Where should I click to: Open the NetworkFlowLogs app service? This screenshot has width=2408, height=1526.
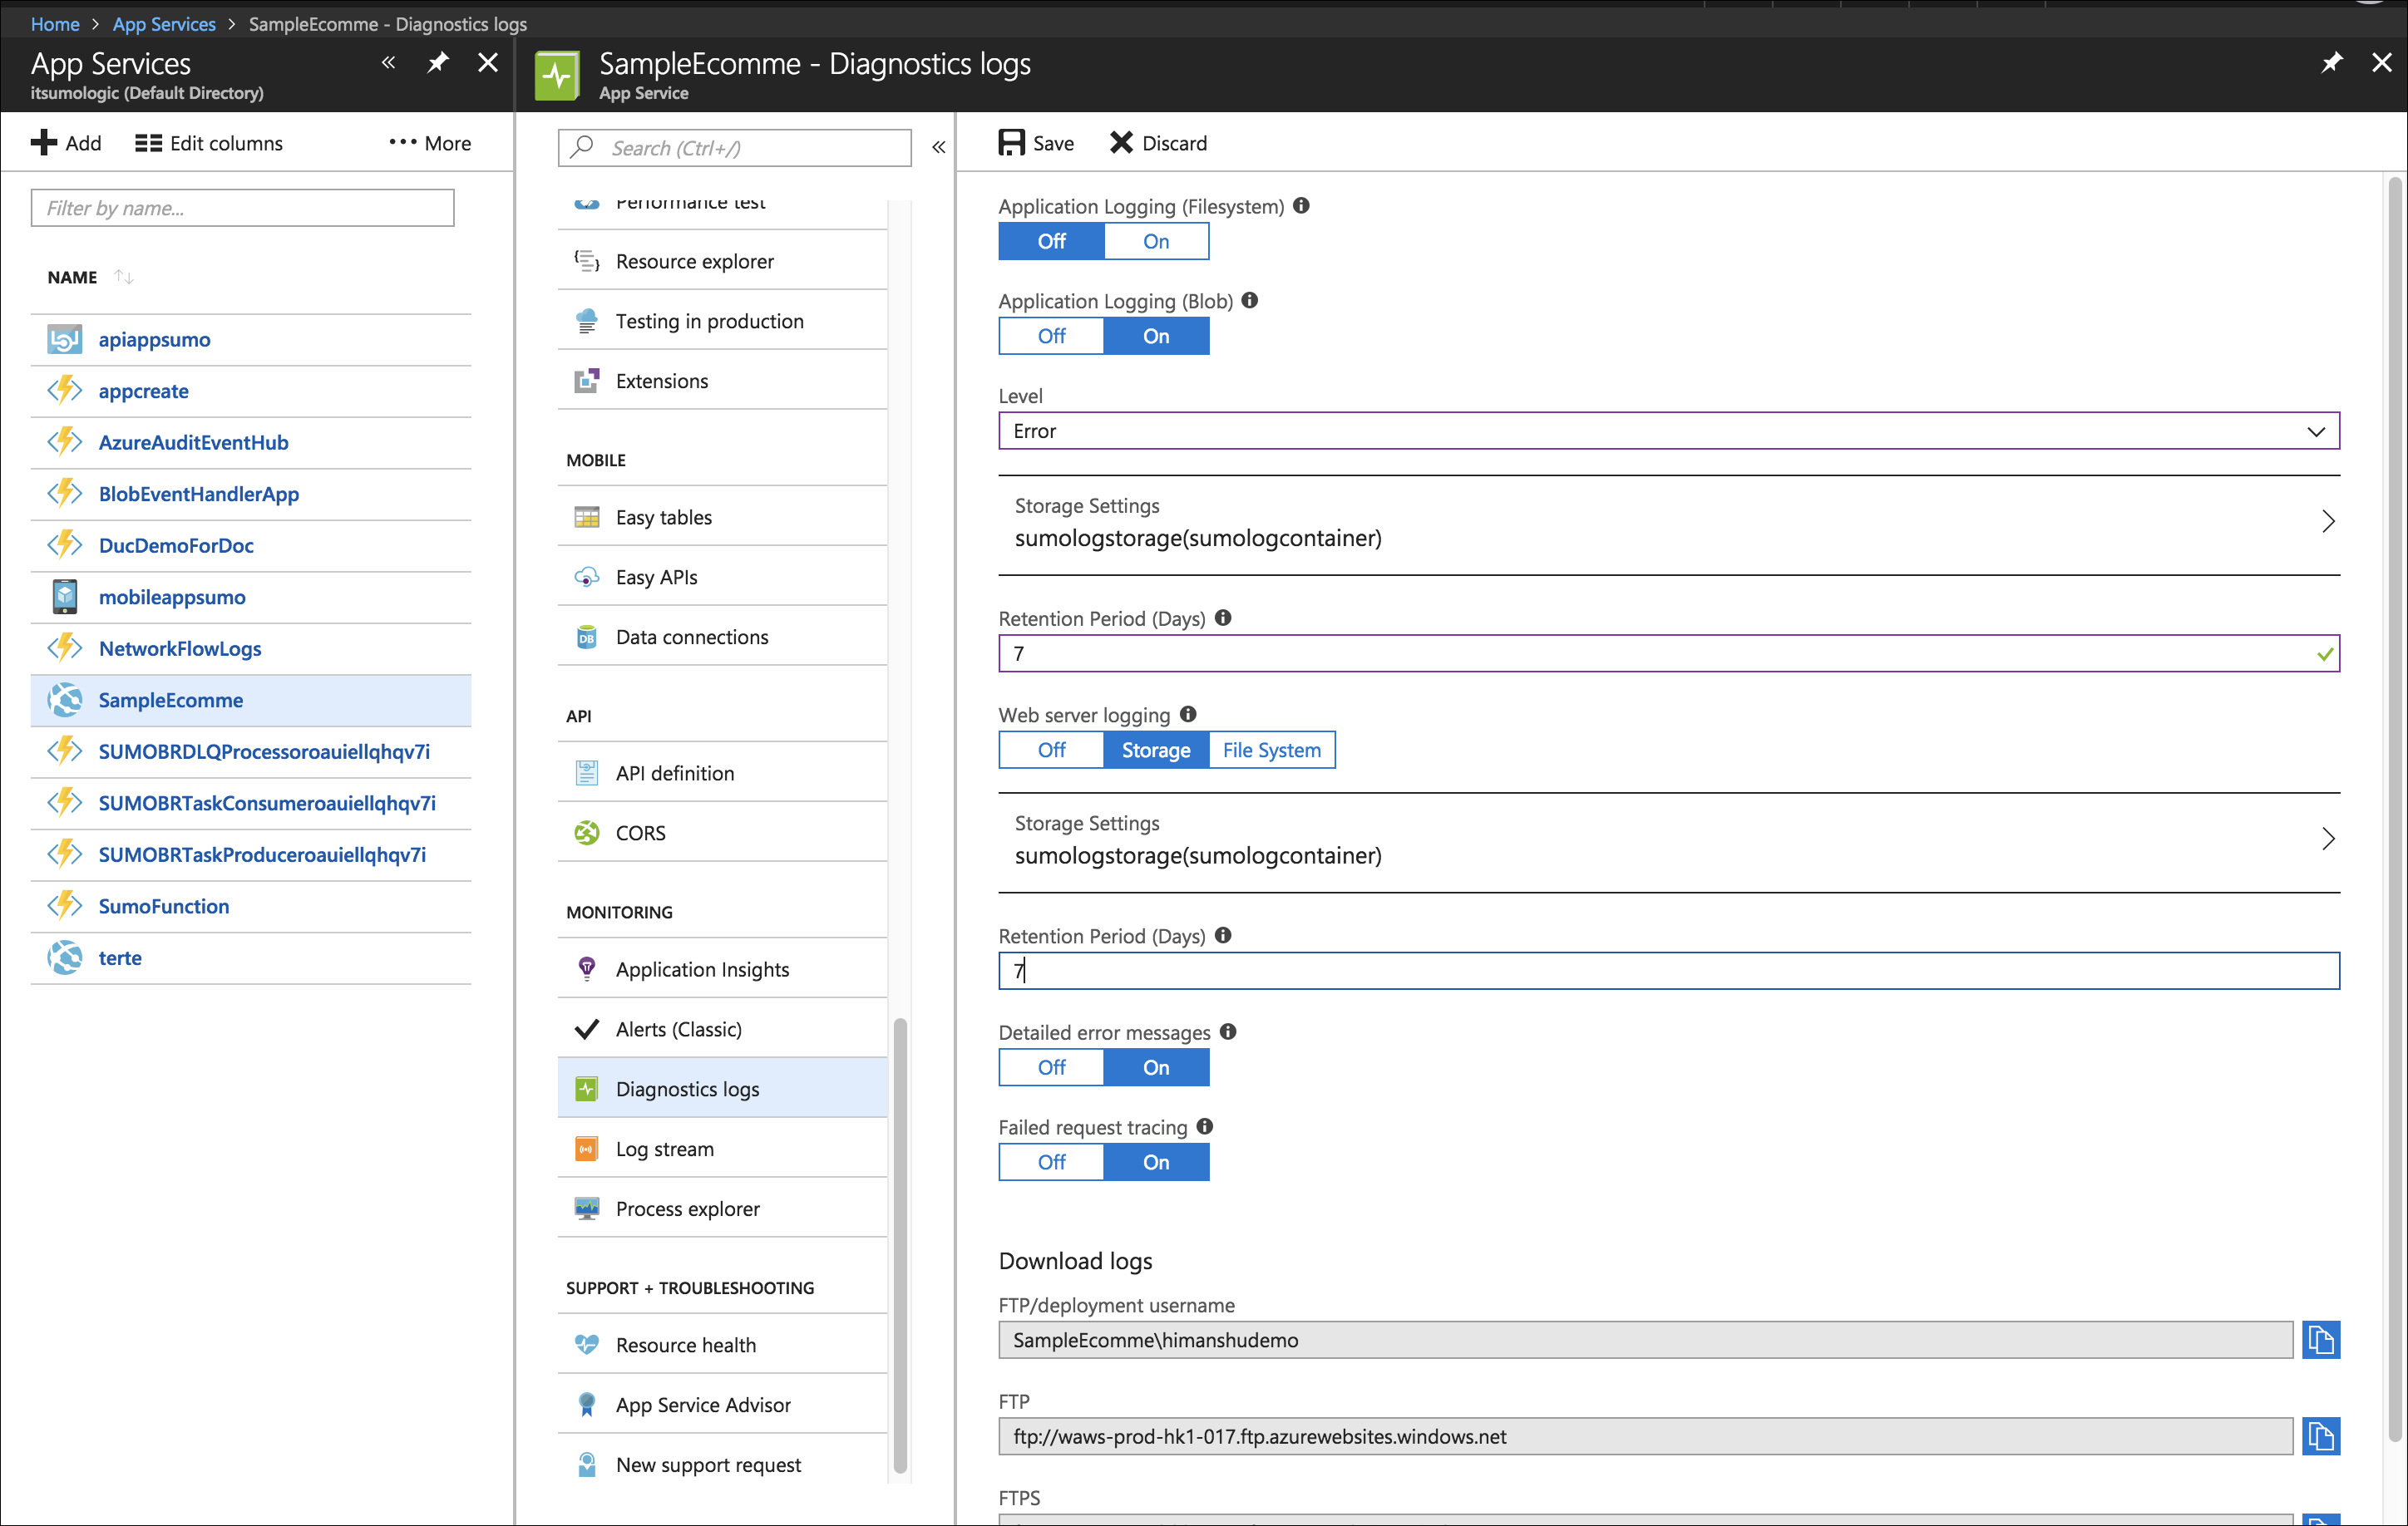click(x=180, y=648)
